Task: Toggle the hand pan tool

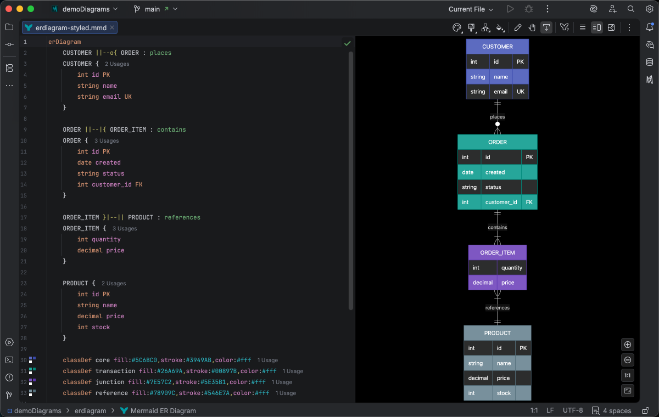Action: click(532, 27)
